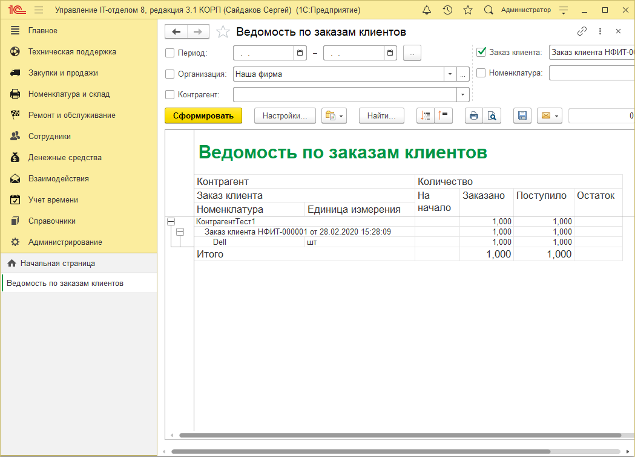Save the report using diskette icon

tap(522, 115)
